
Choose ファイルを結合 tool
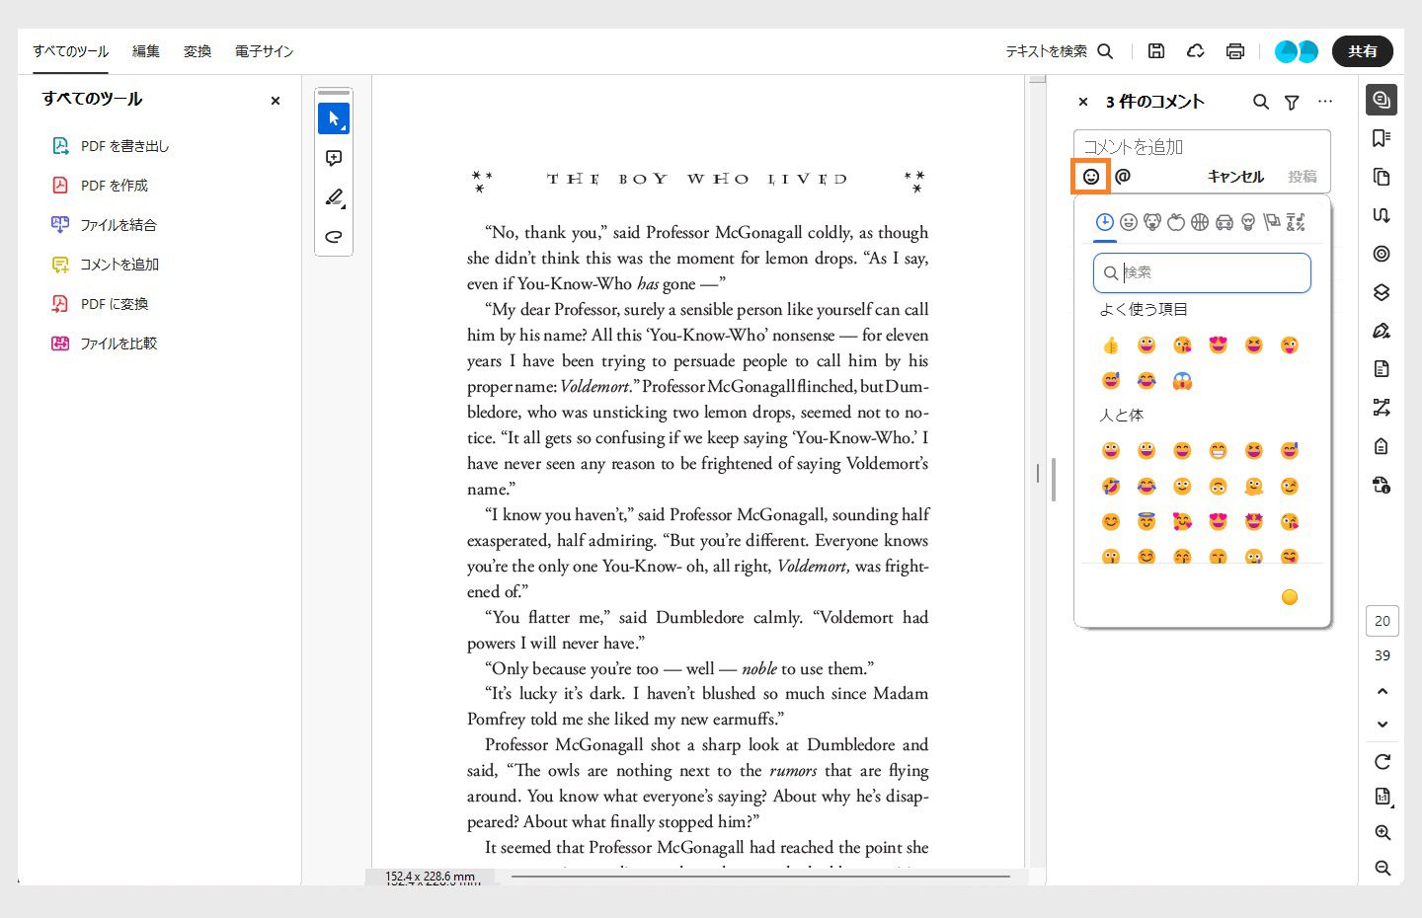click(104, 225)
